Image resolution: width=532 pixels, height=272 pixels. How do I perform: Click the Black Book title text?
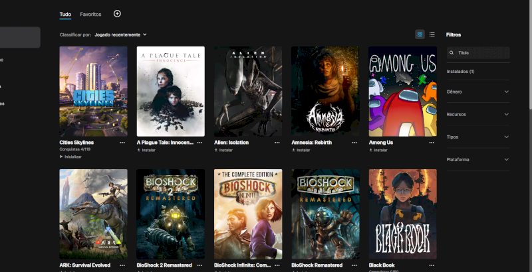(382, 265)
